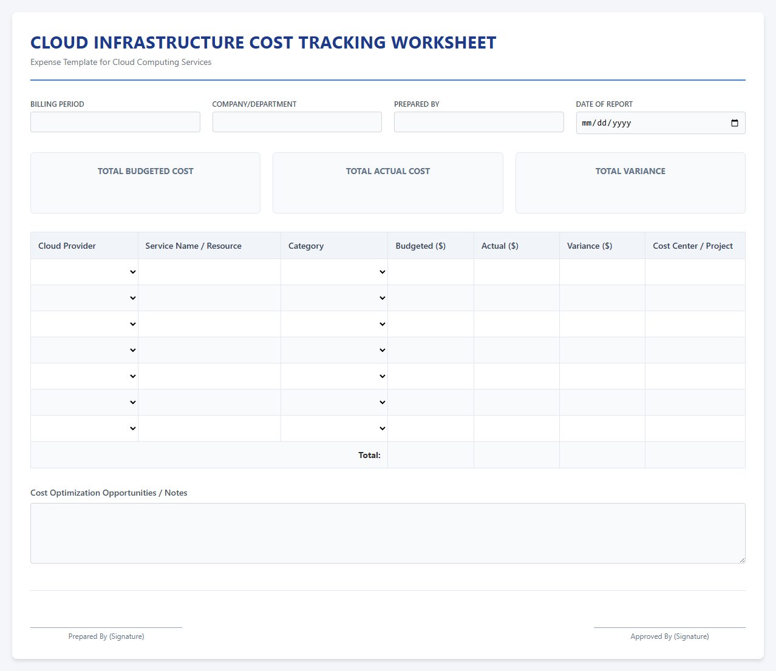
Task: Click the worksheet title heading
Action: pyautogui.click(x=264, y=42)
